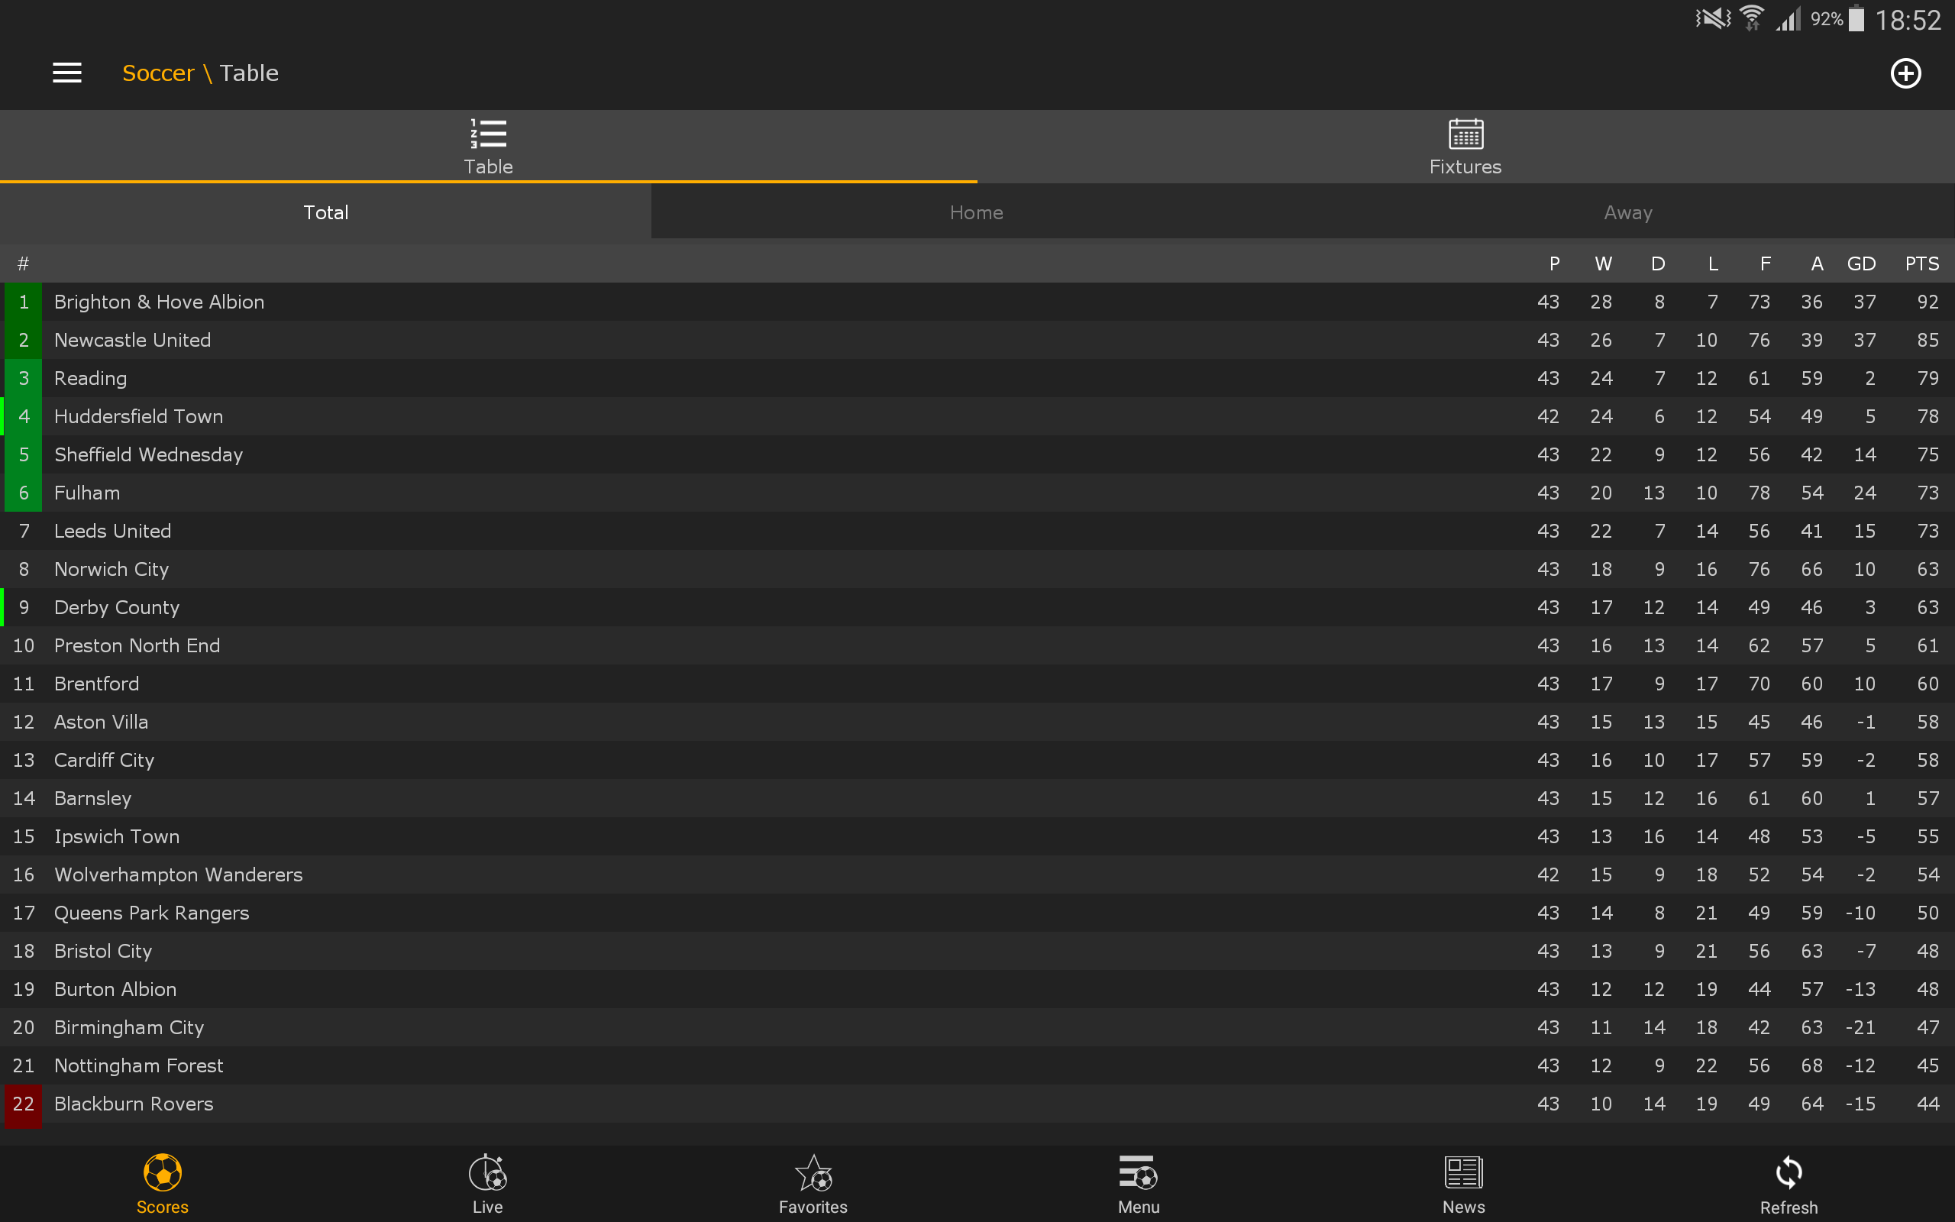Open Live matches in bottom navigation

488,1183
